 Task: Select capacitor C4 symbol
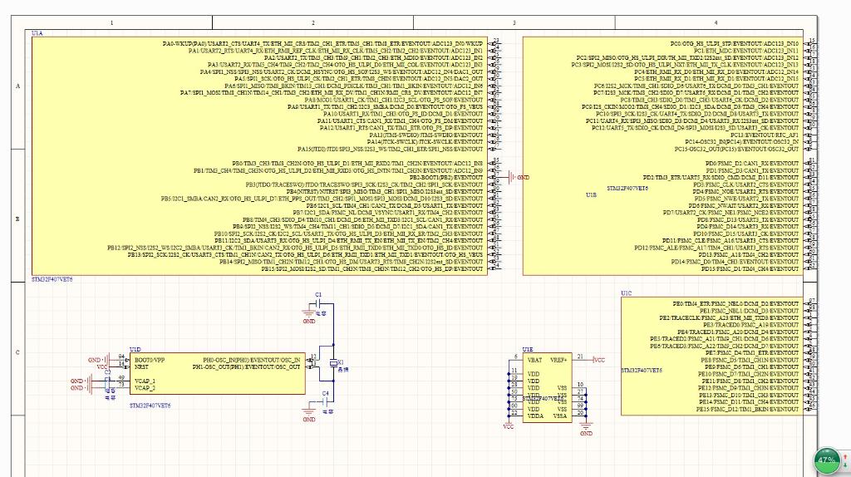tap(325, 401)
